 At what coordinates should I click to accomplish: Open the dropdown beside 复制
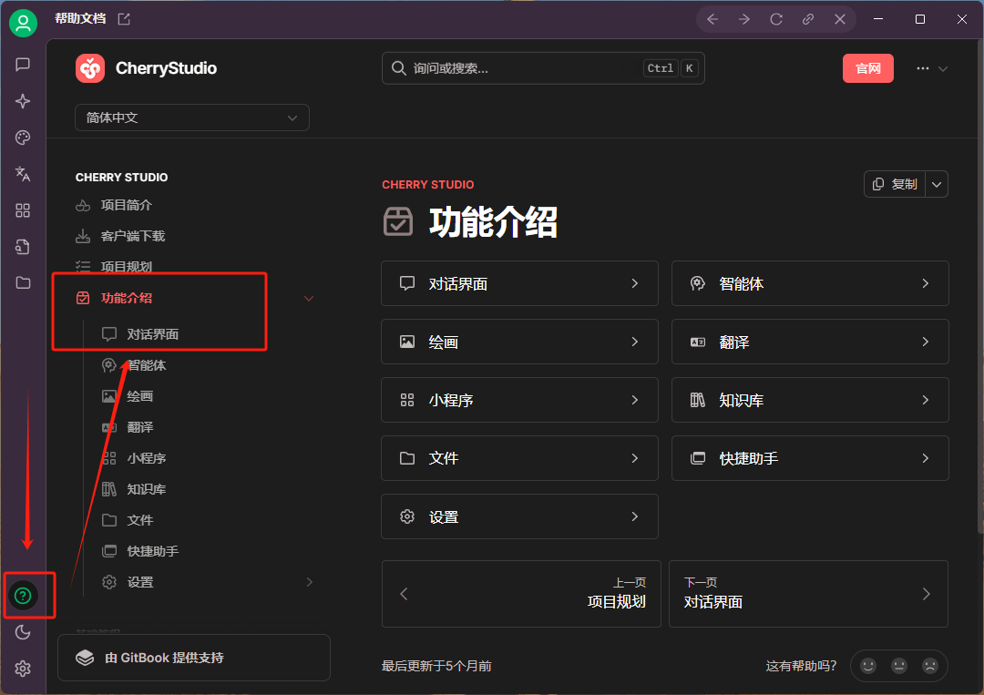pos(937,184)
